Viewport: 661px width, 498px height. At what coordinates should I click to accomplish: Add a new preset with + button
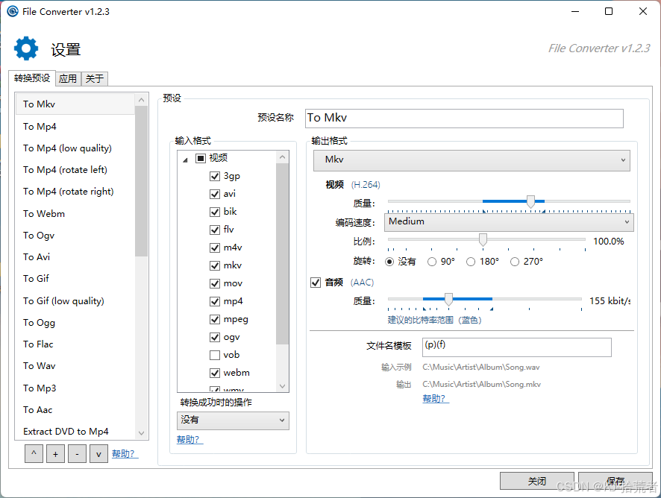coord(55,454)
